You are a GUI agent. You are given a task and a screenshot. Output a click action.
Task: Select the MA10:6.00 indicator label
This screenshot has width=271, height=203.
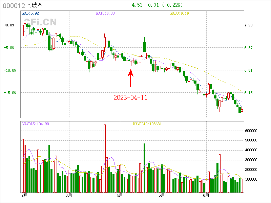(105, 14)
